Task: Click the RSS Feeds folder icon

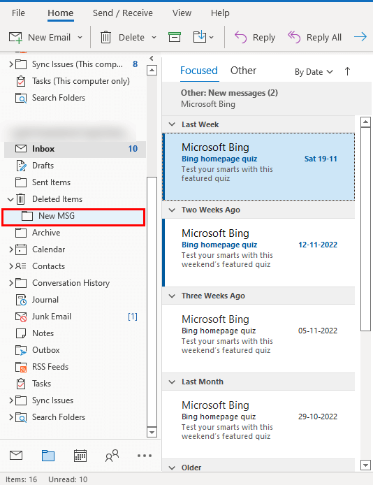Action: [x=21, y=367]
